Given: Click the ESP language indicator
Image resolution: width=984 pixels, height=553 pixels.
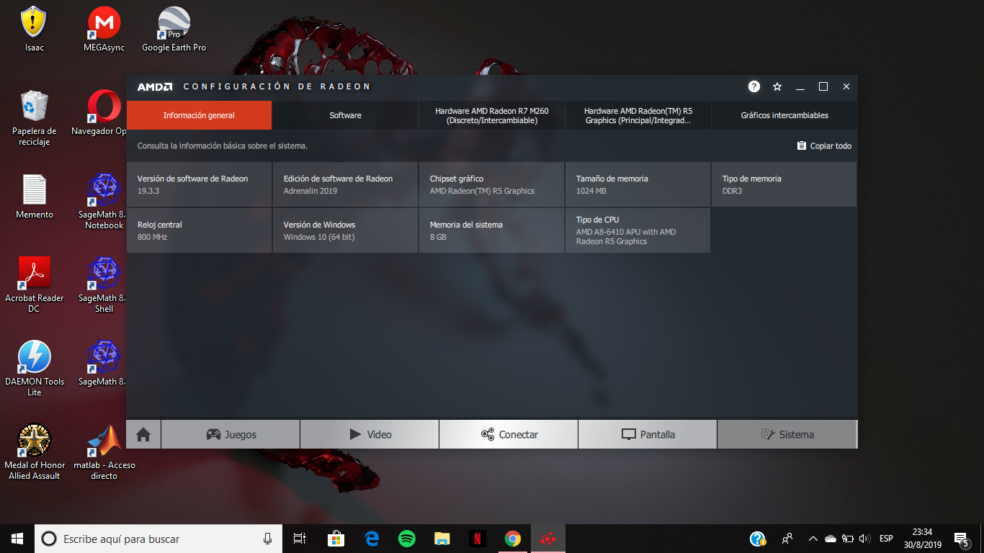Looking at the screenshot, I should click(886, 539).
